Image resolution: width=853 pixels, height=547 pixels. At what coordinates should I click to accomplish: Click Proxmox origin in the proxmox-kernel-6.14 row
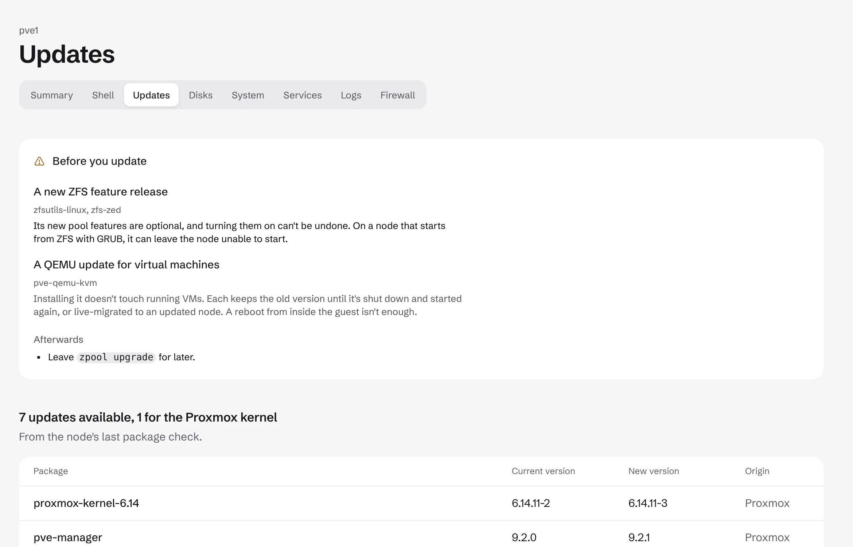coord(767,503)
